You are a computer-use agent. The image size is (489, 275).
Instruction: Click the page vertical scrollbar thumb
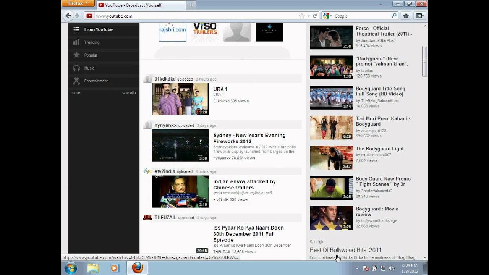pyautogui.click(x=424, y=61)
